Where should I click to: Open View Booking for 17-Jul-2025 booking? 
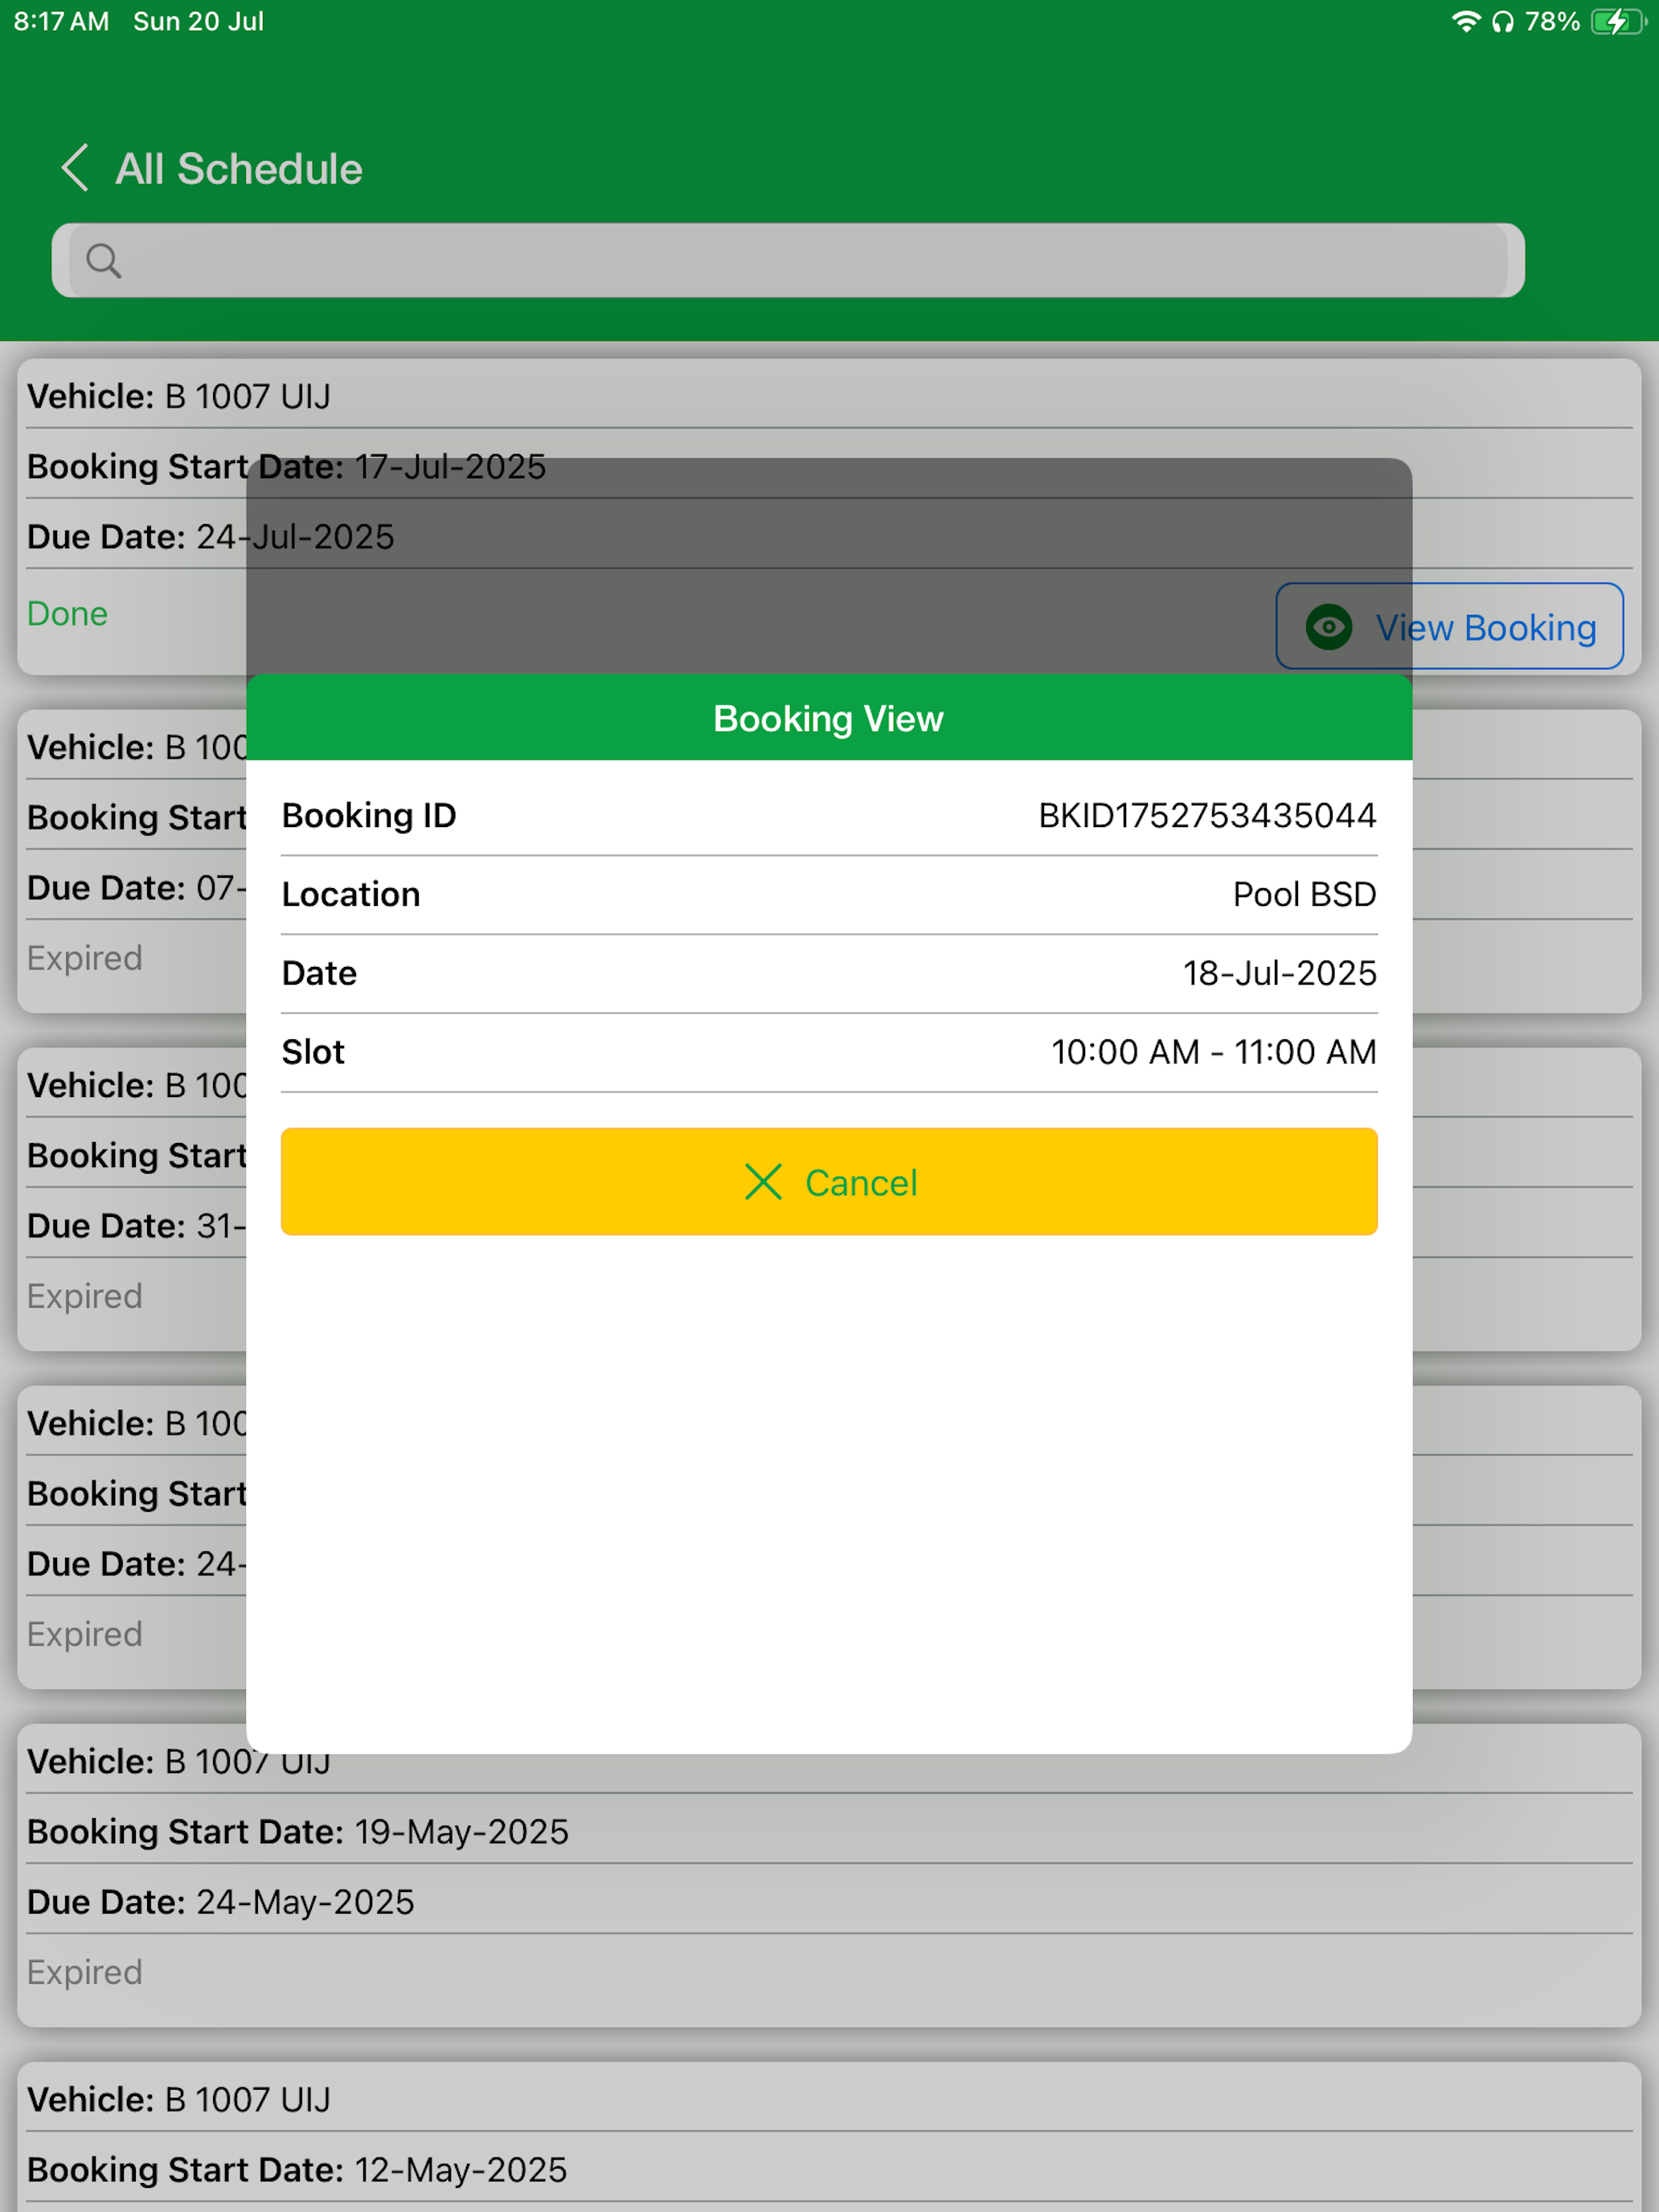click(x=1449, y=626)
